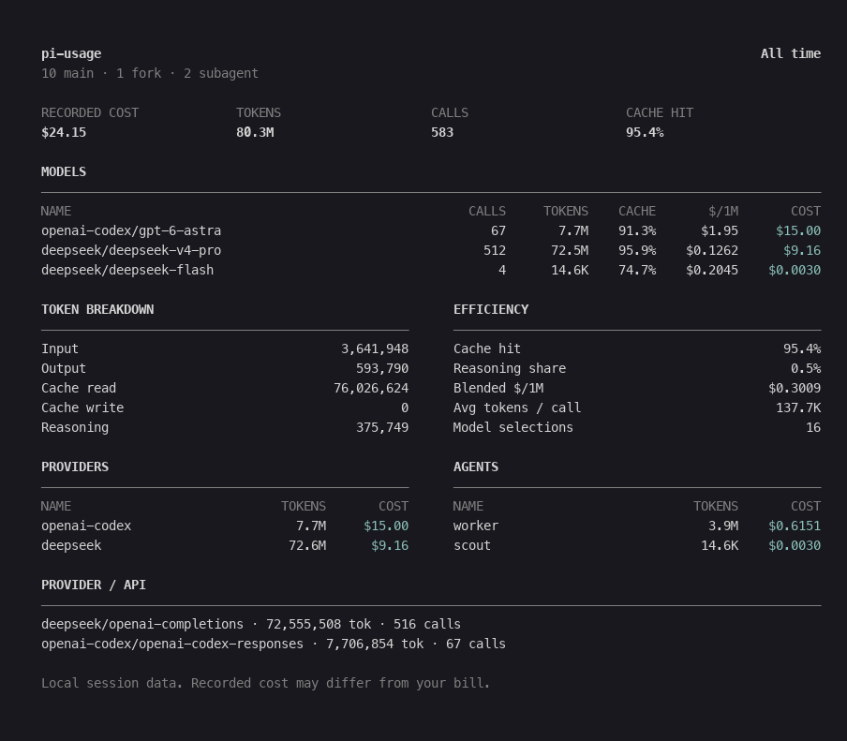Click the Output value 593,790

tap(382, 368)
